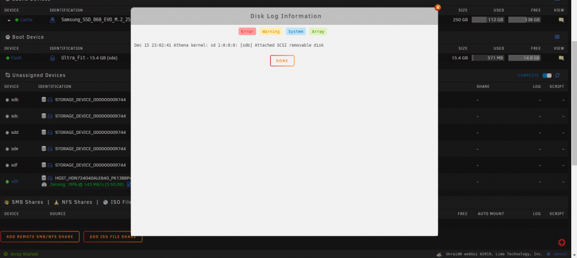Open the manual link in footer
The width and height of the screenshot is (577, 258).
click(x=561, y=254)
